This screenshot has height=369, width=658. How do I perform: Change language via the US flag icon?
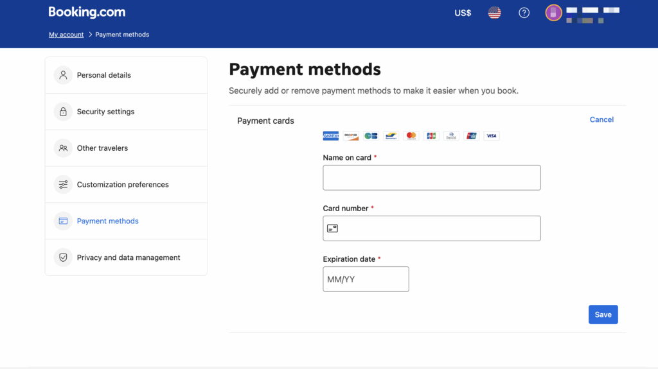pos(494,13)
